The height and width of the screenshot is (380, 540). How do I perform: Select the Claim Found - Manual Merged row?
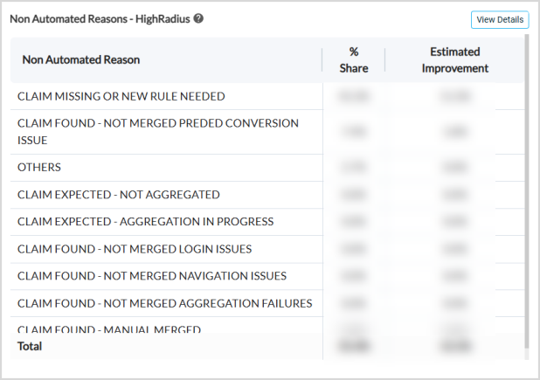109,328
